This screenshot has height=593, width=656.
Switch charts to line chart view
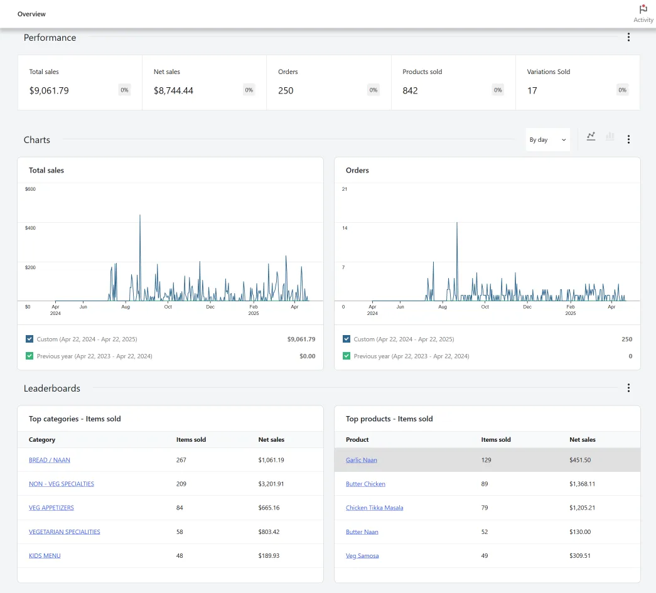pyautogui.click(x=591, y=136)
